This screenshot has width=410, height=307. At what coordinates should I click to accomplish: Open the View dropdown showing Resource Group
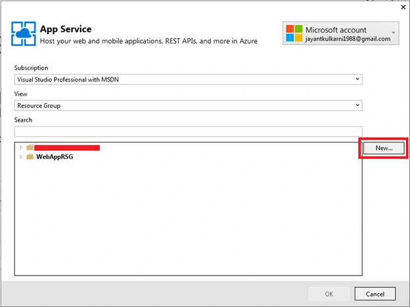click(x=189, y=106)
